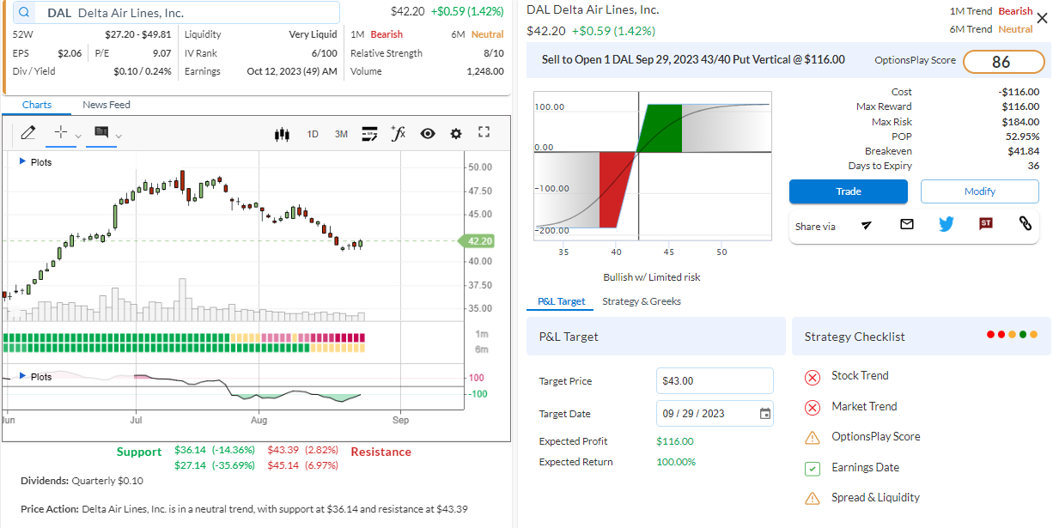Screen dimensions: 1053x528
Task: Click the POP 52.95% value
Action: pos(1022,137)
